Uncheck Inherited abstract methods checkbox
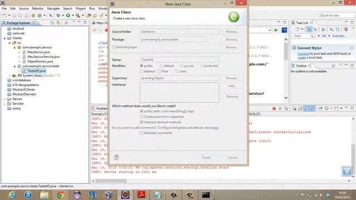Image resolution: width=356 pixels, height=200 pixels. (x=141, y=122)
